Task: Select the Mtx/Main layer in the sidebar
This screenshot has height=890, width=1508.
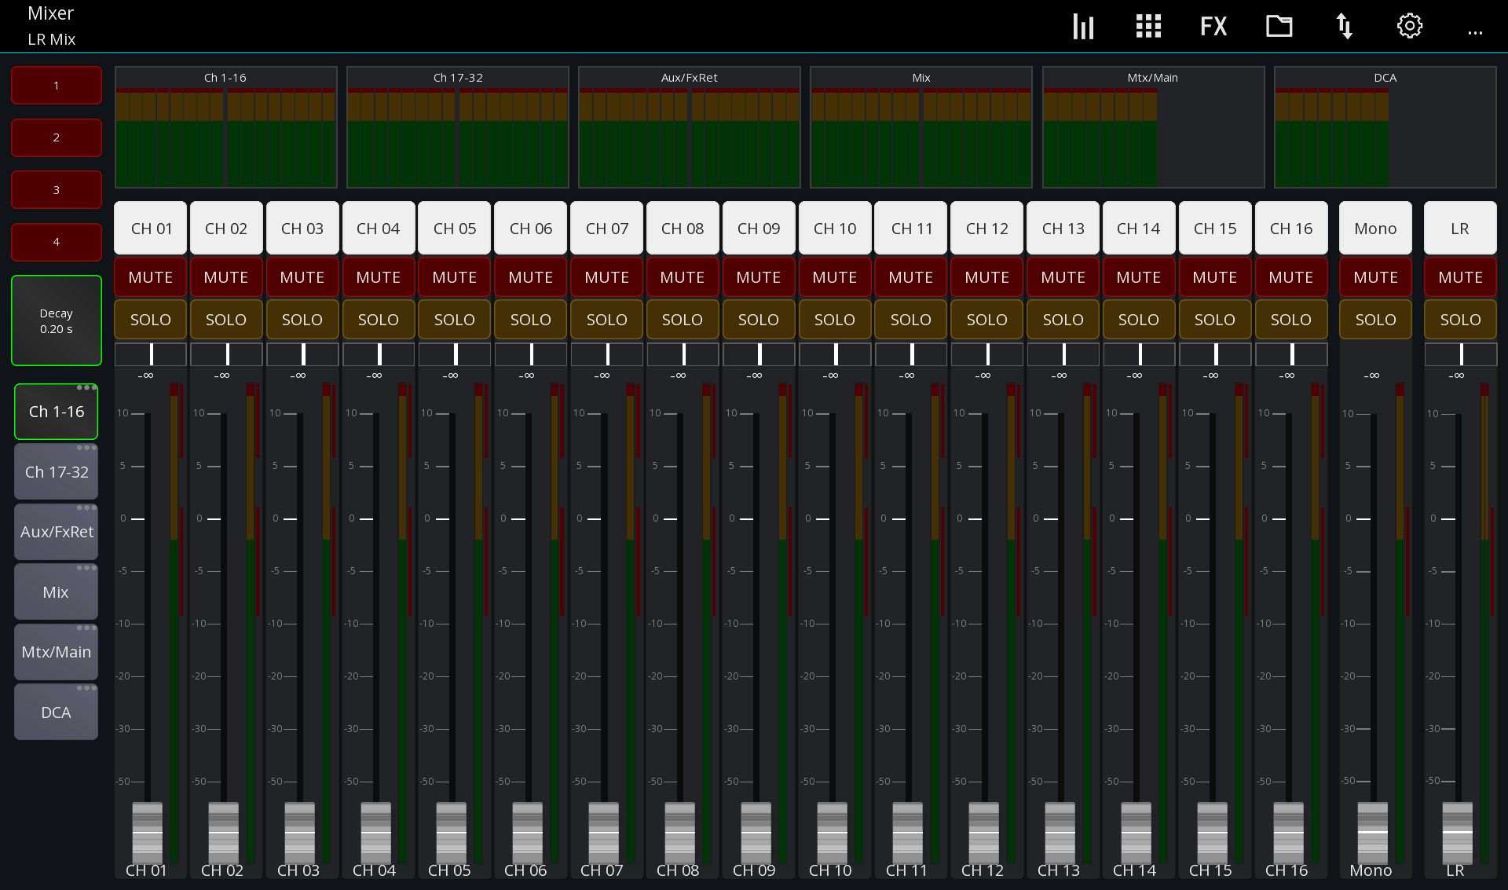Action: [x=56, y=651]
